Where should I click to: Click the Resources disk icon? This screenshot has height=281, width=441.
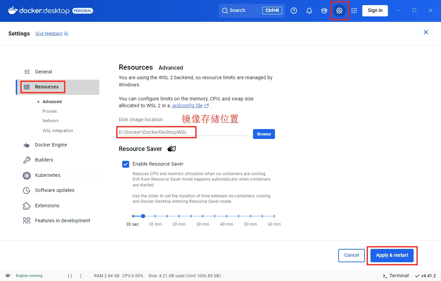point(27,87)
